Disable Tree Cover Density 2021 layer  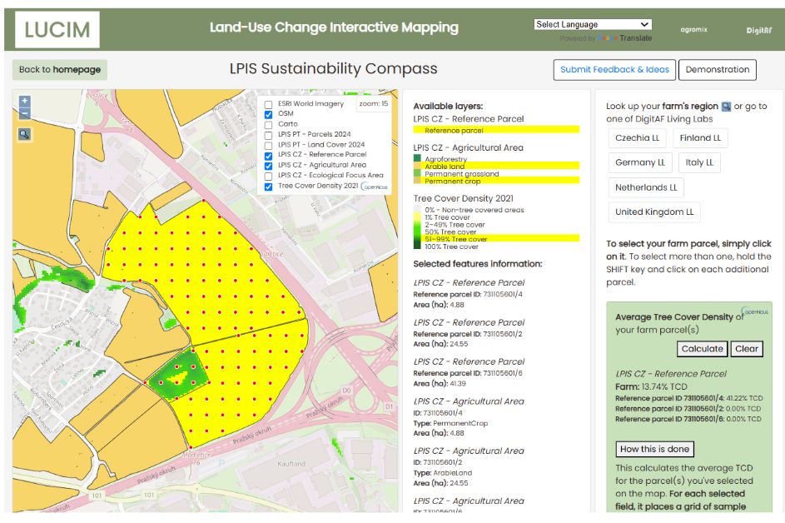point(268,187)
